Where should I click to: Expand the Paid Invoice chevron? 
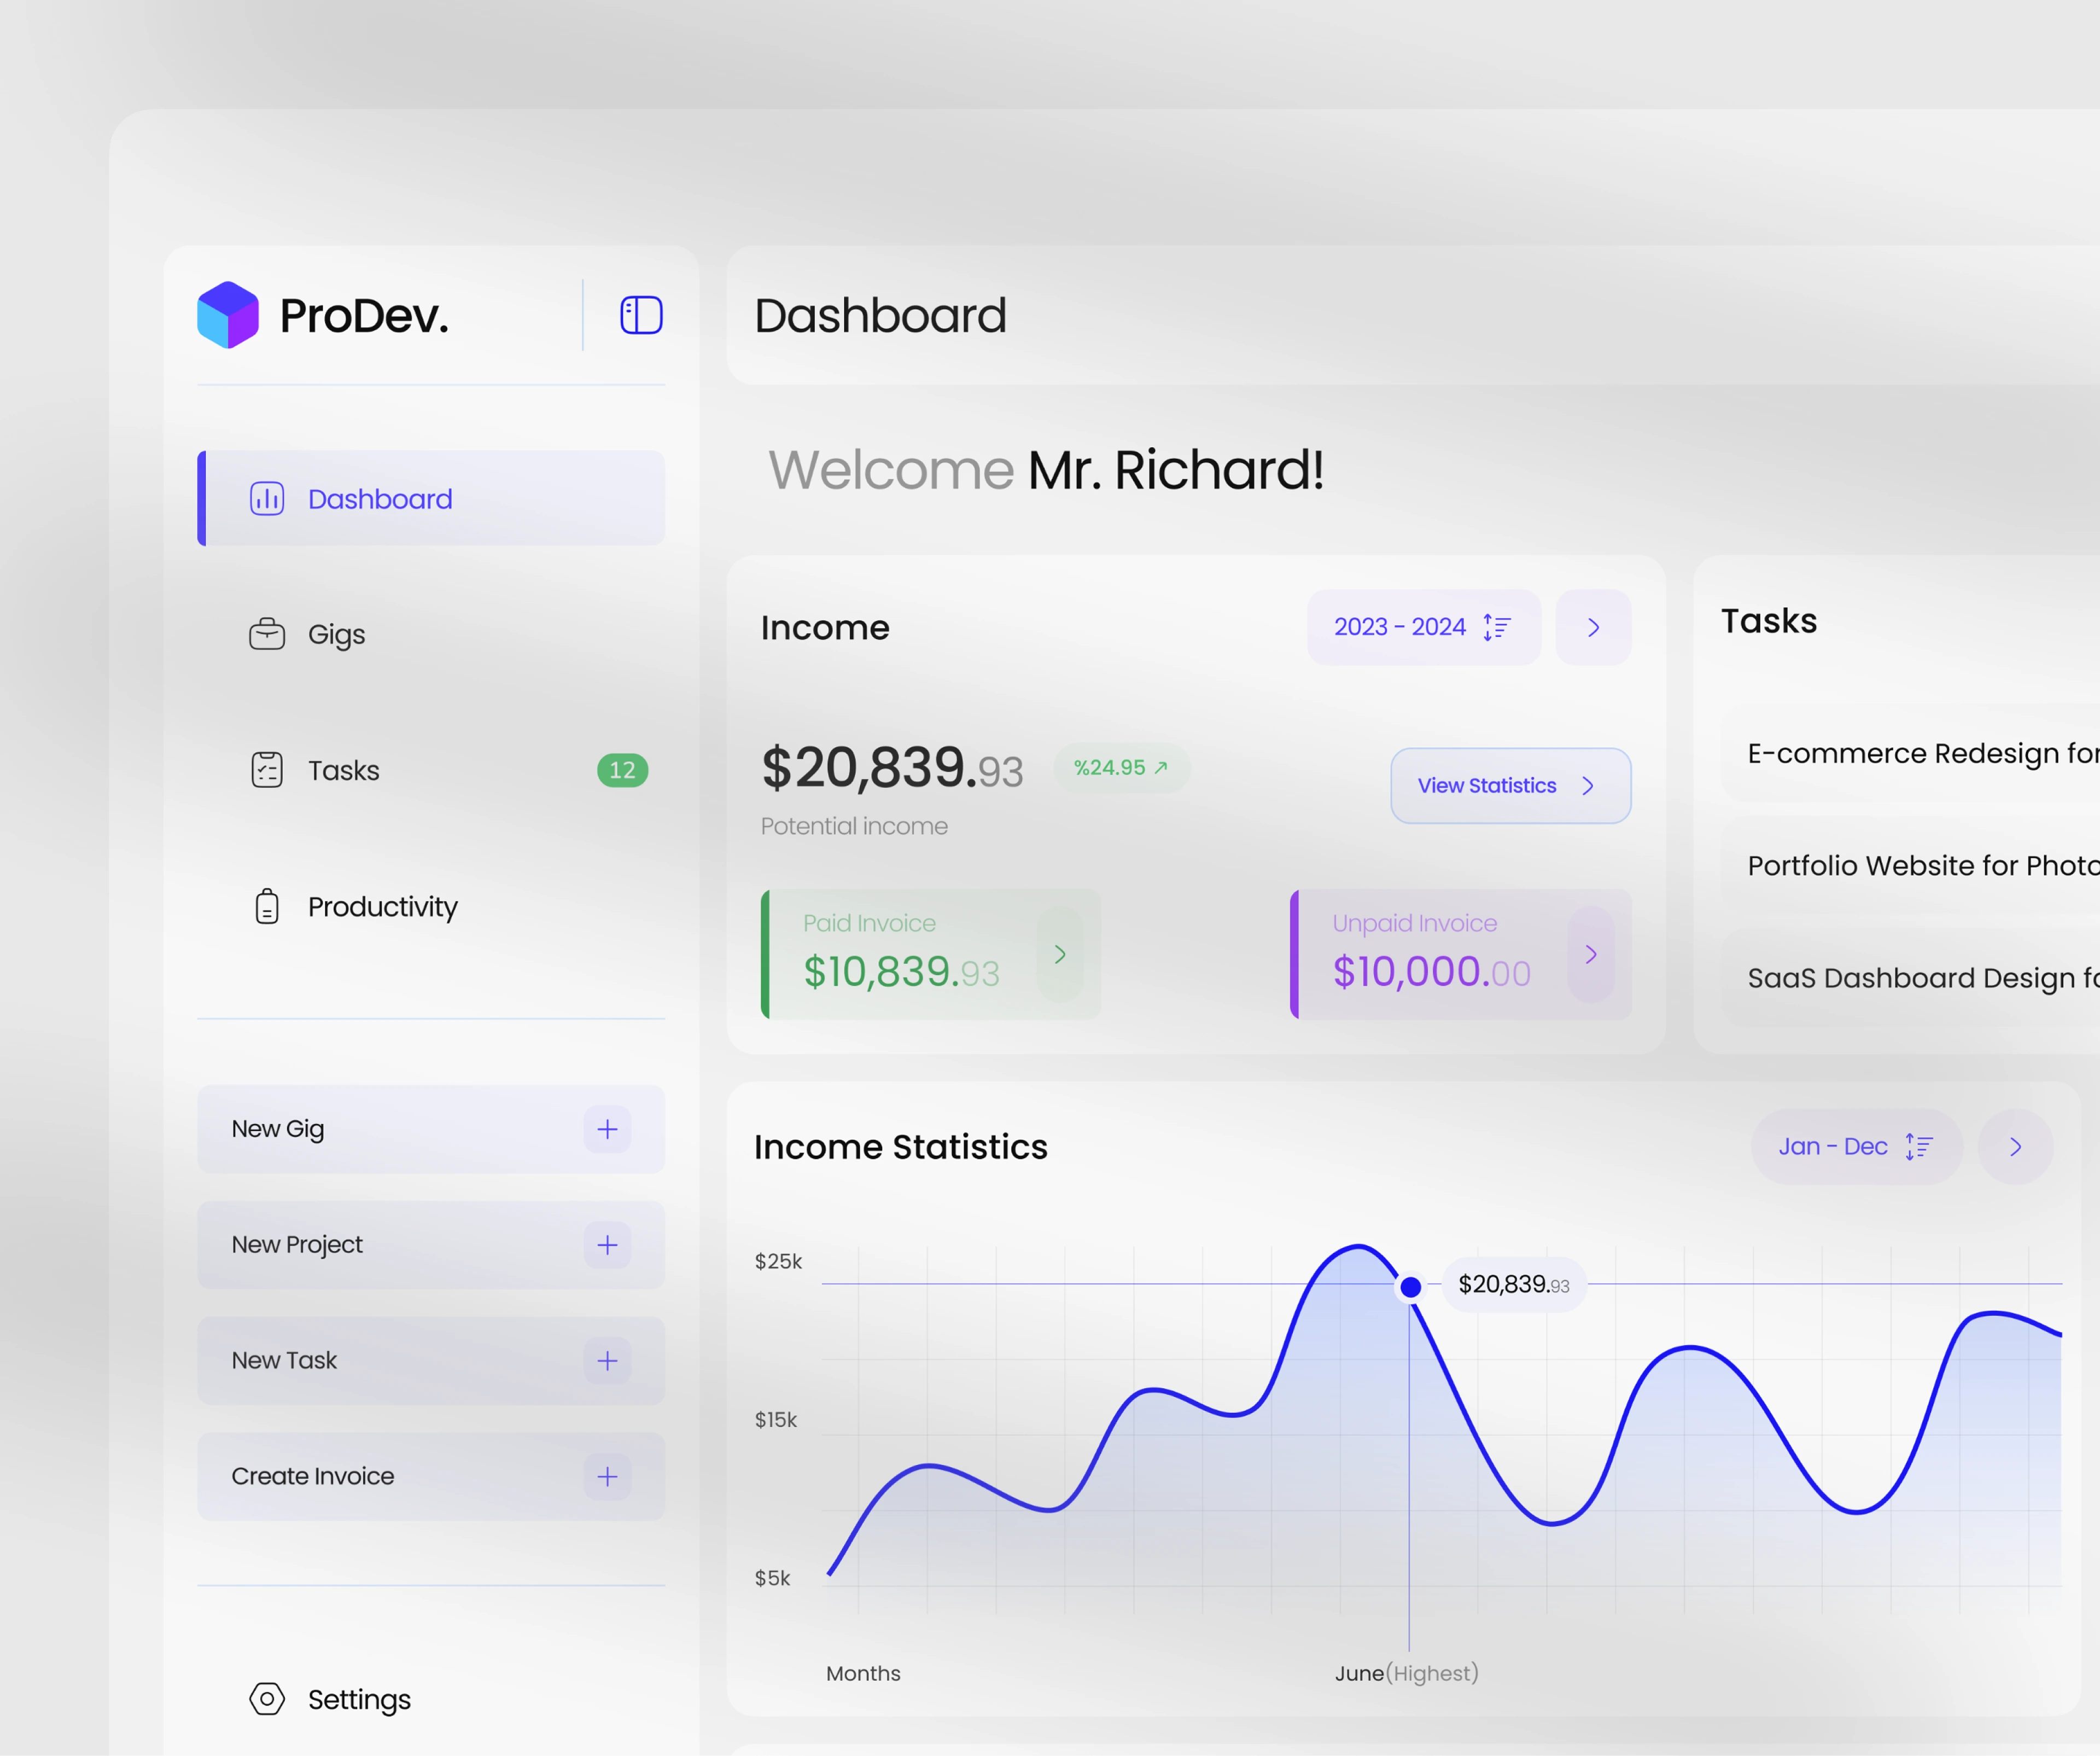(1060, 955)
